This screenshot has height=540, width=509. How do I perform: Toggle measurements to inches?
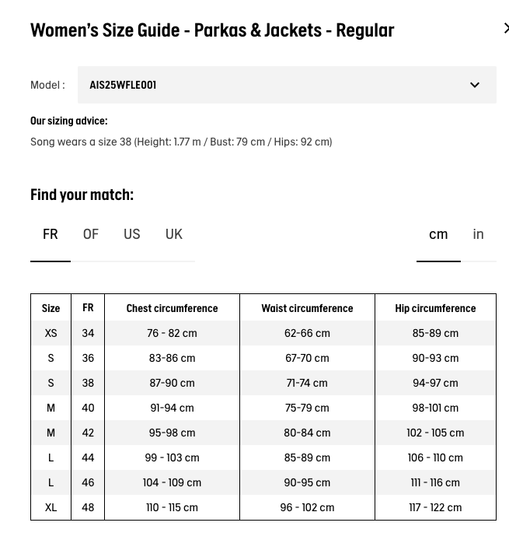coord(478,234)
